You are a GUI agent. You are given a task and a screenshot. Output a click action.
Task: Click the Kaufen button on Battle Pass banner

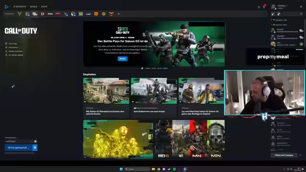click(x=122, y=59)
